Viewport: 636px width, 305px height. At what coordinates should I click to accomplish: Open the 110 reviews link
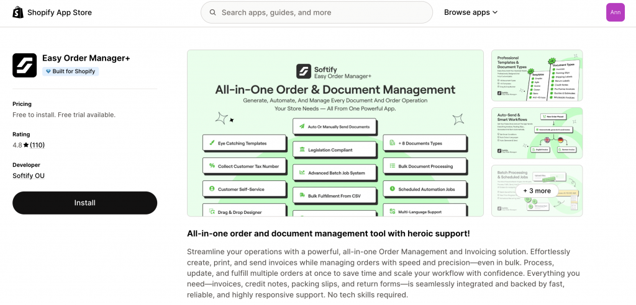37,145
